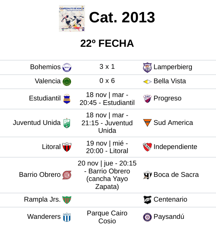Click the Bohemios team crest

click(x=67, y=67)
